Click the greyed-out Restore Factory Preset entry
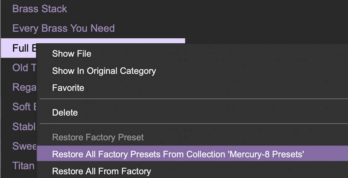This screenshot has width=348, height=178. point(98,137)
